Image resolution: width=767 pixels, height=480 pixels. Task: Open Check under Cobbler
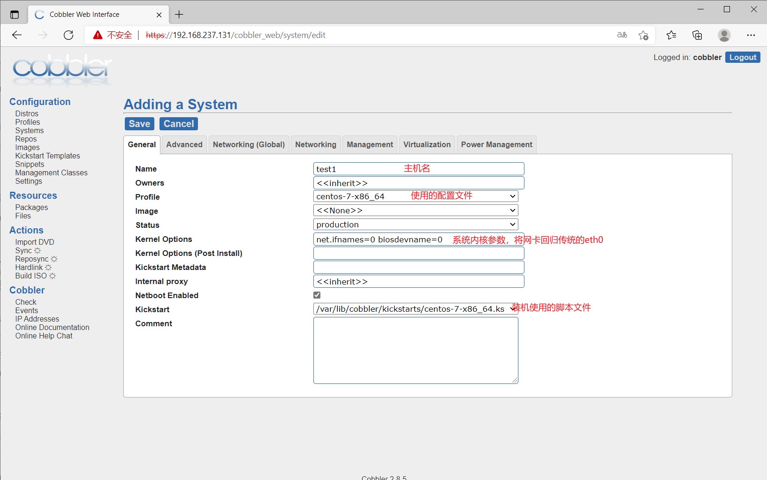(x=26, y=302)
